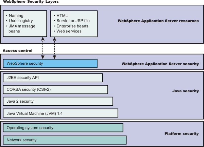Select the Java 2 security box

(x=58, y=101)
